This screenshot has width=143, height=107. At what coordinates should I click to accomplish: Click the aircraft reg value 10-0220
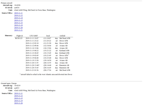17,5
